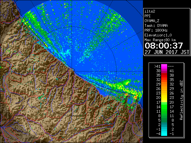Click the '>41' legend value
Screen dimensions: 191x143
pos(157,66)
